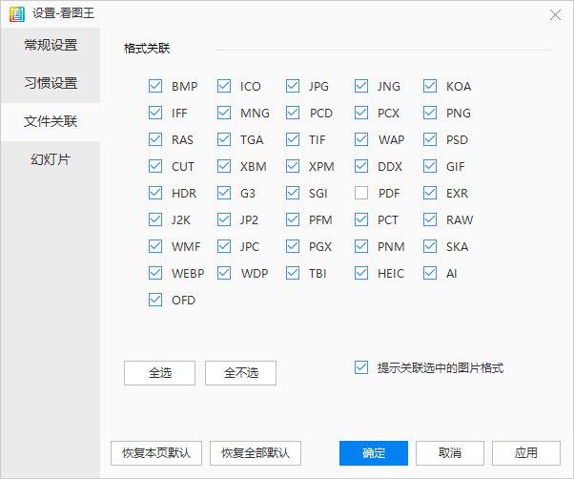Click 恢复本页默认 button
The height and width of the screenshot is (479, 574).
tap(156, 452)
